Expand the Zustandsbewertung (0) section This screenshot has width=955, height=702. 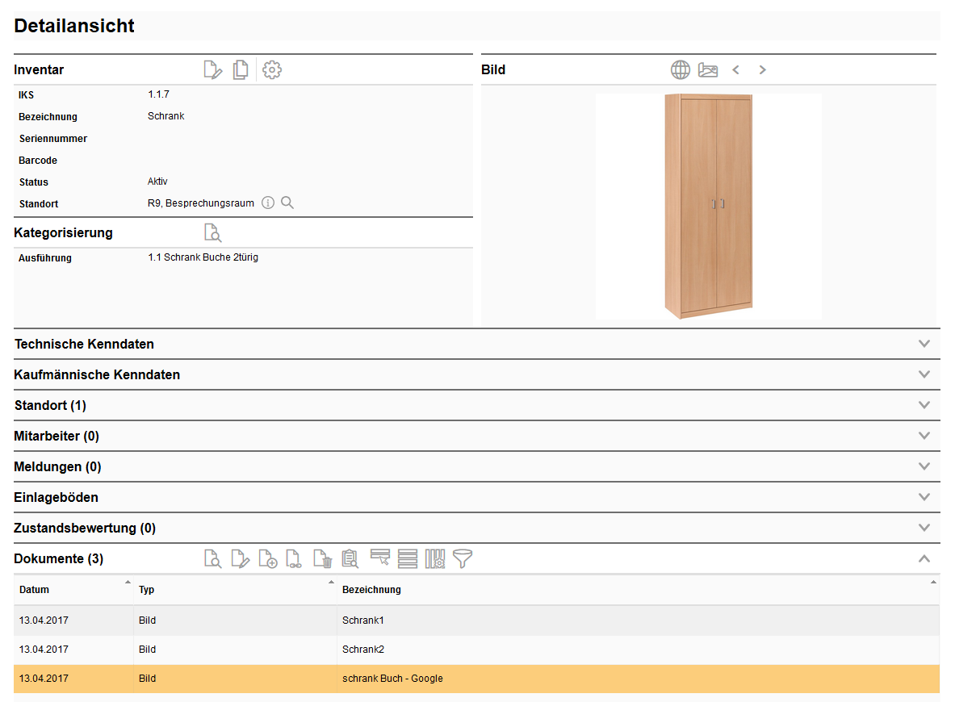point(924,528)
